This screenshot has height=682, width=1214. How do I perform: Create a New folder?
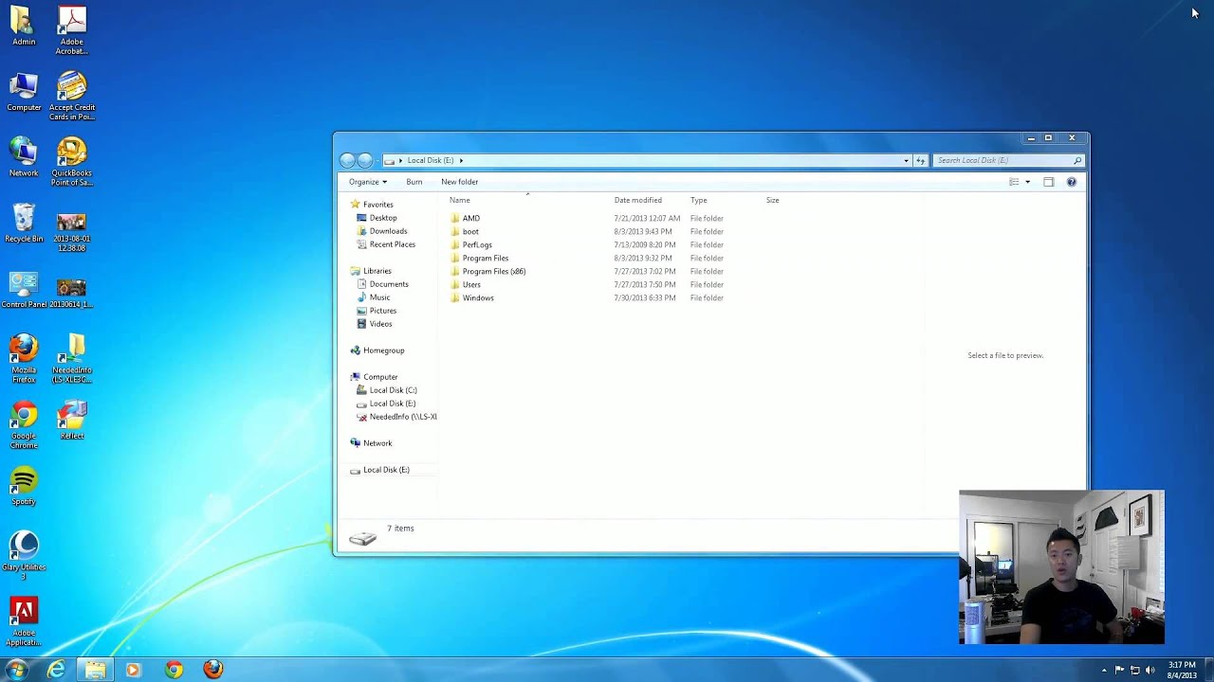(459, 182)
